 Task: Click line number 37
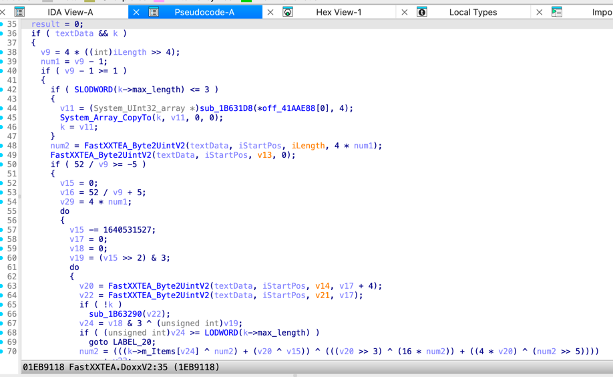click(12, 43)
